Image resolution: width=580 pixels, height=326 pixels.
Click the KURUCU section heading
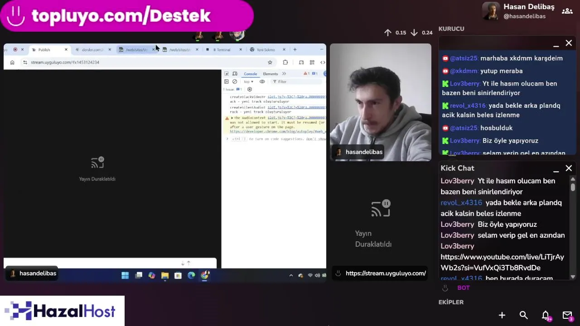click(451, 29)
